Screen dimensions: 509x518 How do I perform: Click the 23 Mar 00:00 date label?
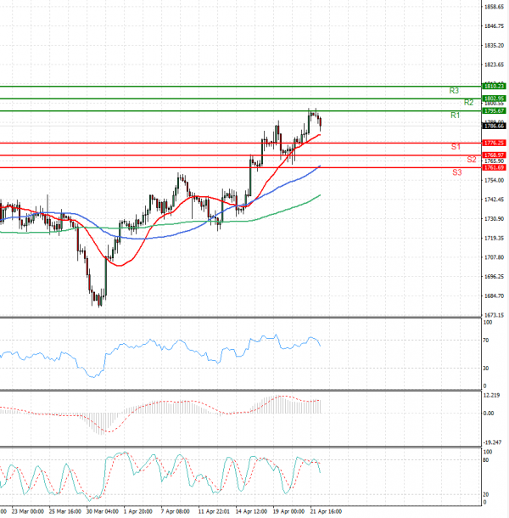click(x=28, y=511)
